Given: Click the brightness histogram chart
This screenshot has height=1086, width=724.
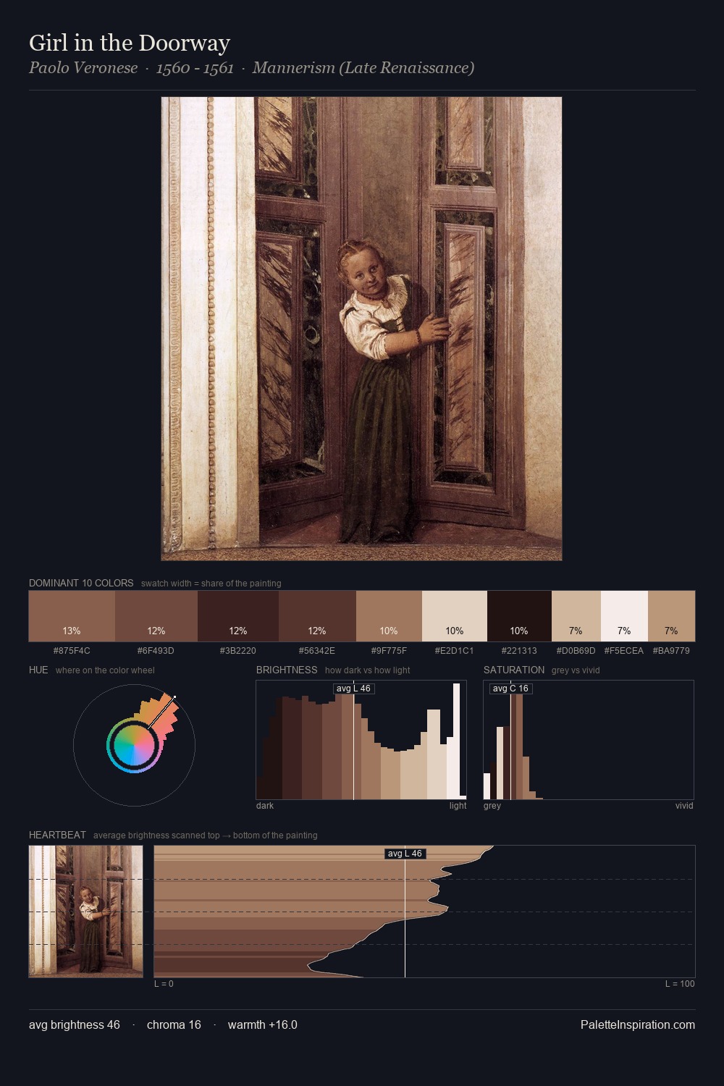Looking at the screenshot, I should (x=361, y=740).
